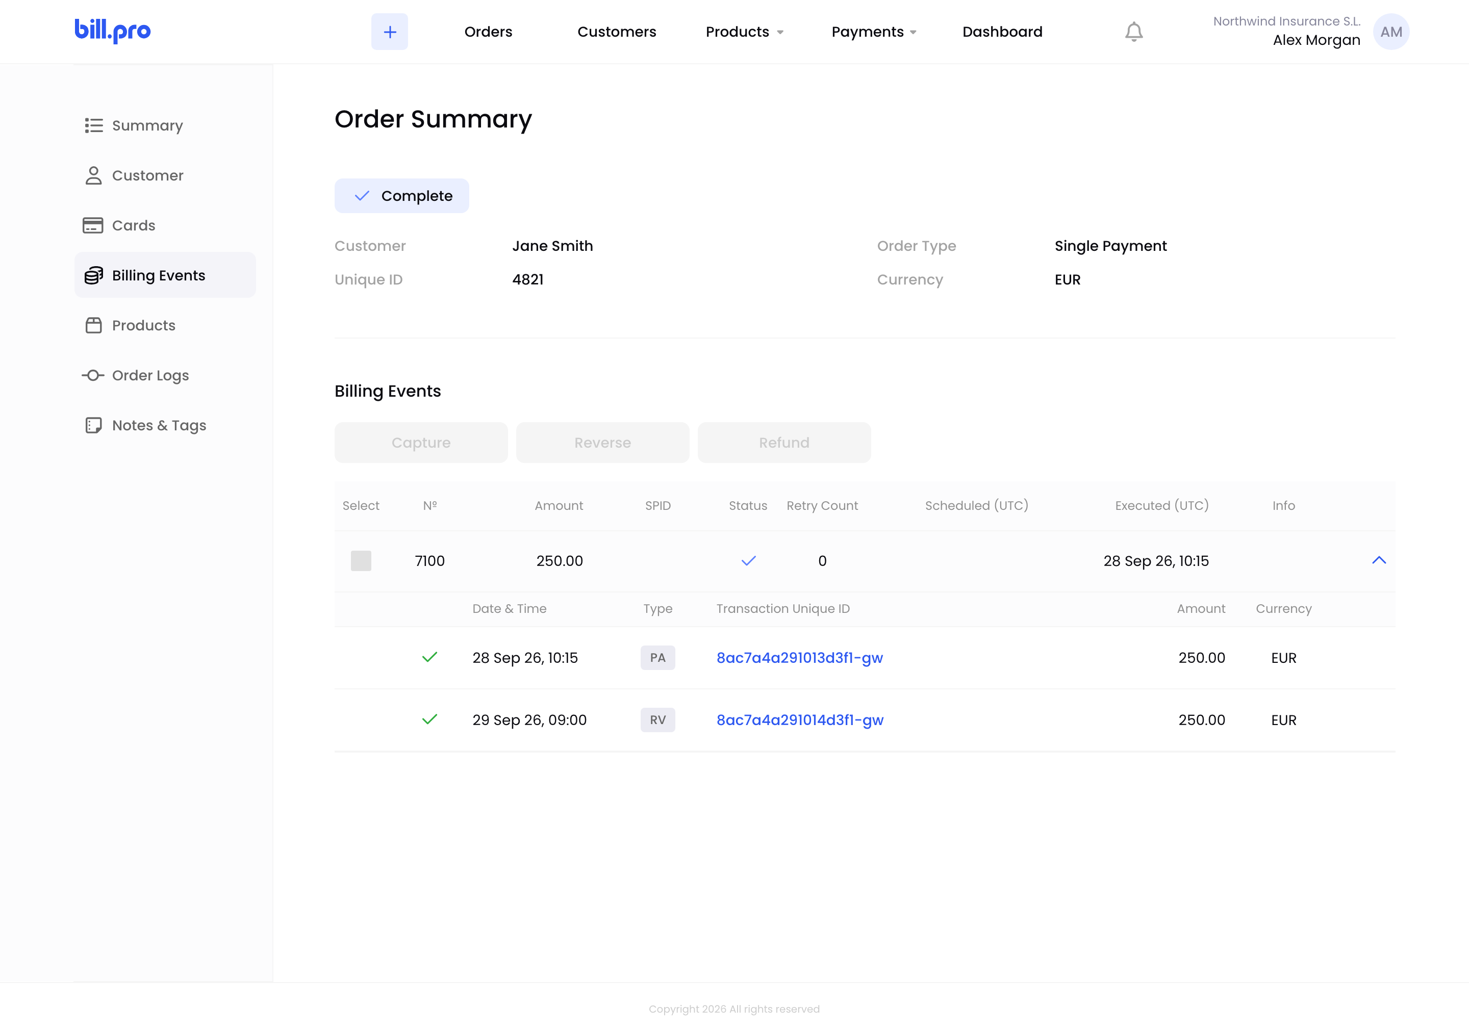Click Alex Morgan user name
The height and width of the screenshot is (1031, 1469).
pyautogui.click(x=1316, y=40)
